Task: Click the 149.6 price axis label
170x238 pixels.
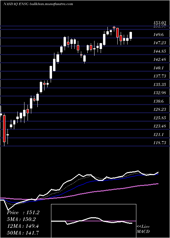Action: coord(159,35)
